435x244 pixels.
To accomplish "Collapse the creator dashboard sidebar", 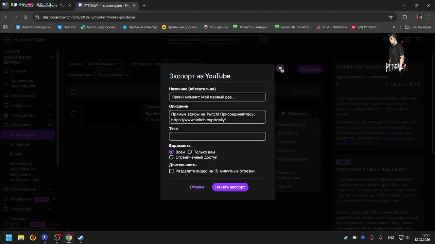I will coord(50,57).
